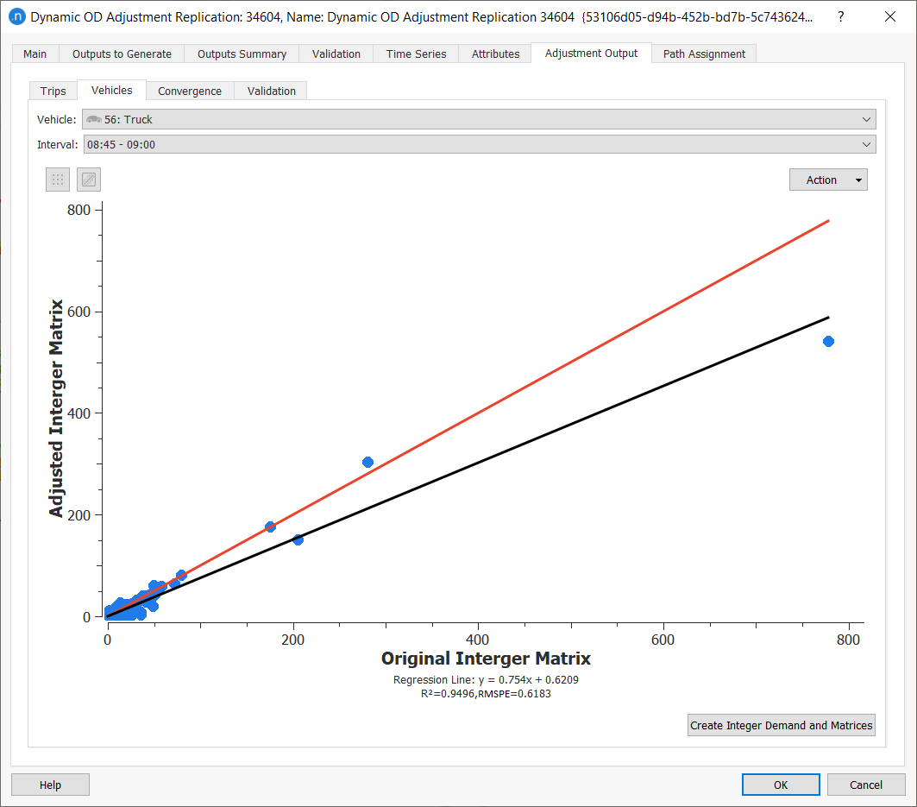Go to the Path Assignment tab

[704, 54]
